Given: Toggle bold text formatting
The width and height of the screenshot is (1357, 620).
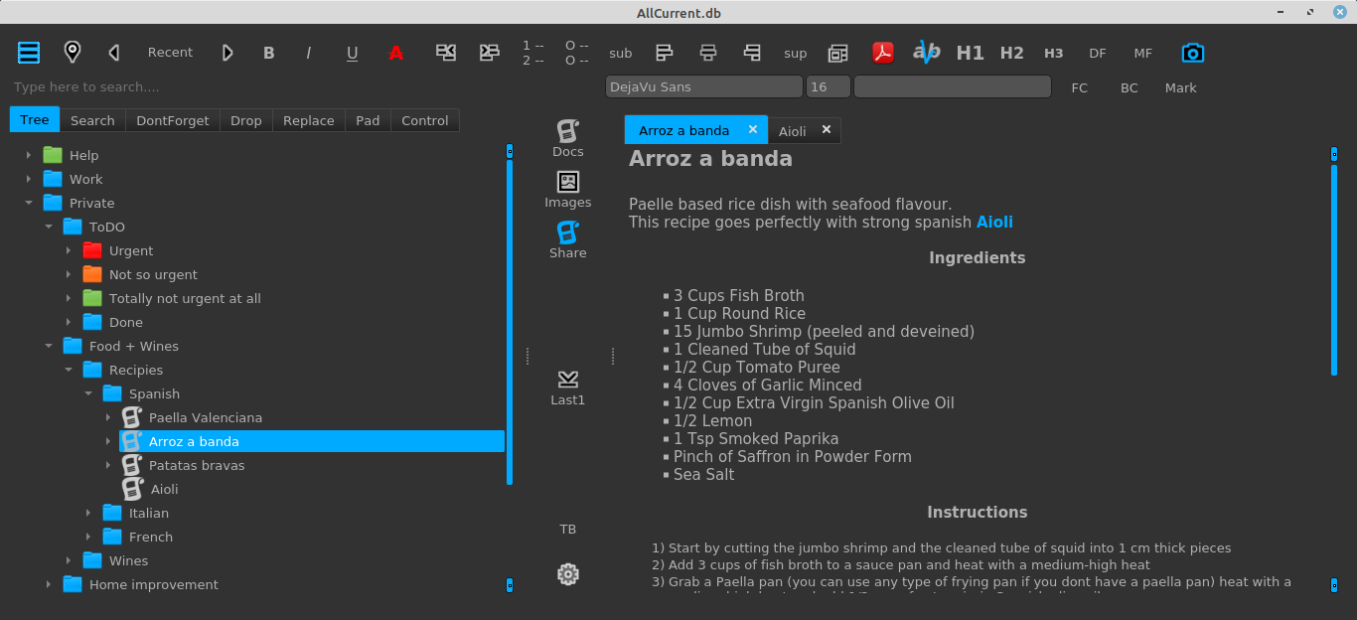Looking at the screenshot, I should (x=268, y=52).
